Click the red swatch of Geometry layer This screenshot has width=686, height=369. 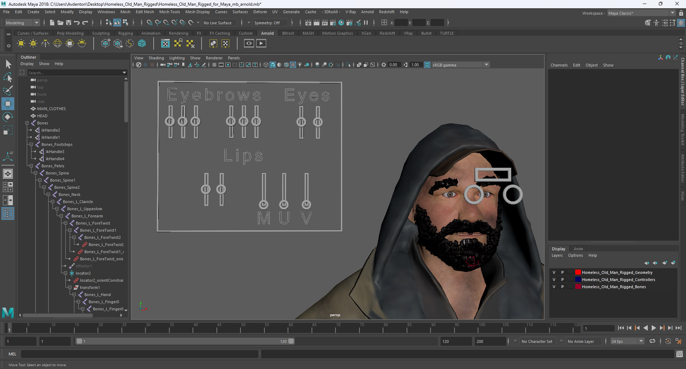coord(578,272)
